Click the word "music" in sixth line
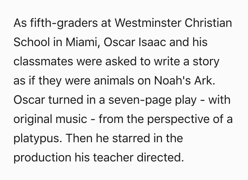The image size is (248, 180). click(71, 119)
